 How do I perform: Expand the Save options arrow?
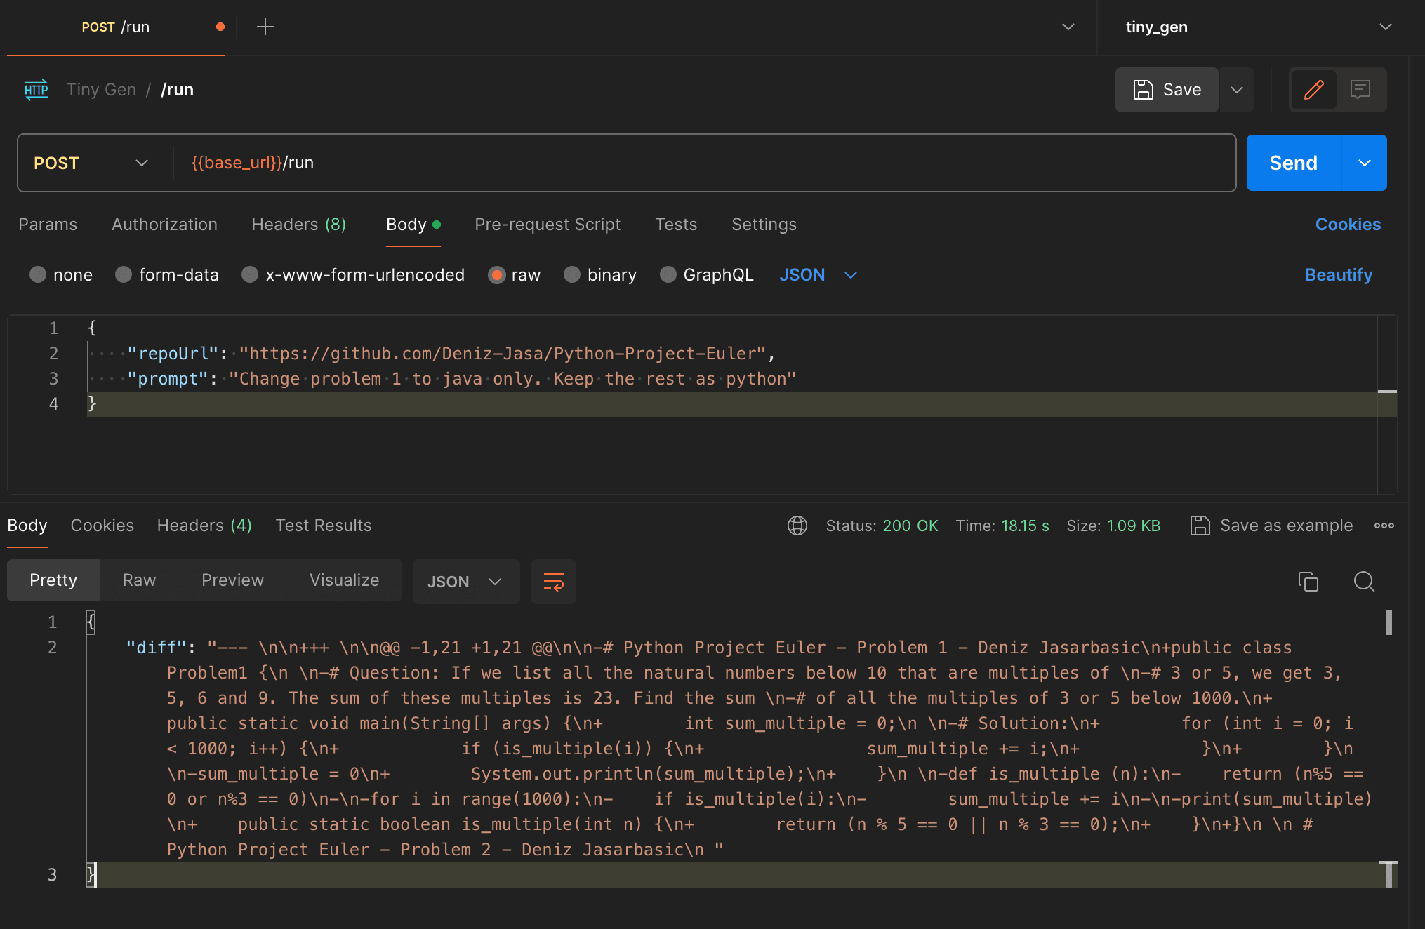tap(1237, 90)
